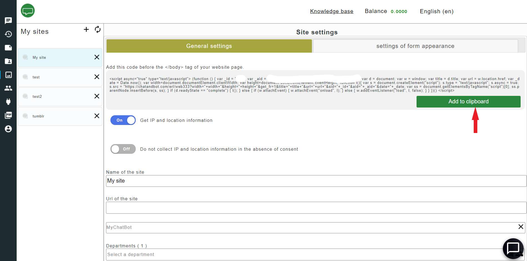Turn off Get IP and location toggle
The height and width of the screenshot is (261, 527).
tap(123, 120)
